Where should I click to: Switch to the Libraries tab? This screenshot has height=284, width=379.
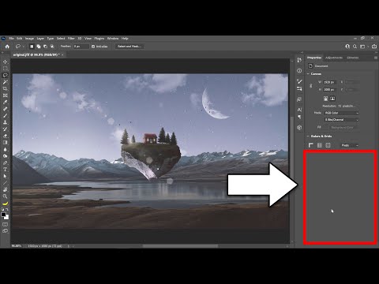pos(353,58)
